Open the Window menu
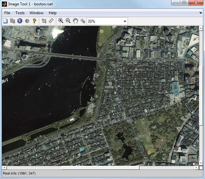This screenshot has height=179, width=205. point(36,13)
